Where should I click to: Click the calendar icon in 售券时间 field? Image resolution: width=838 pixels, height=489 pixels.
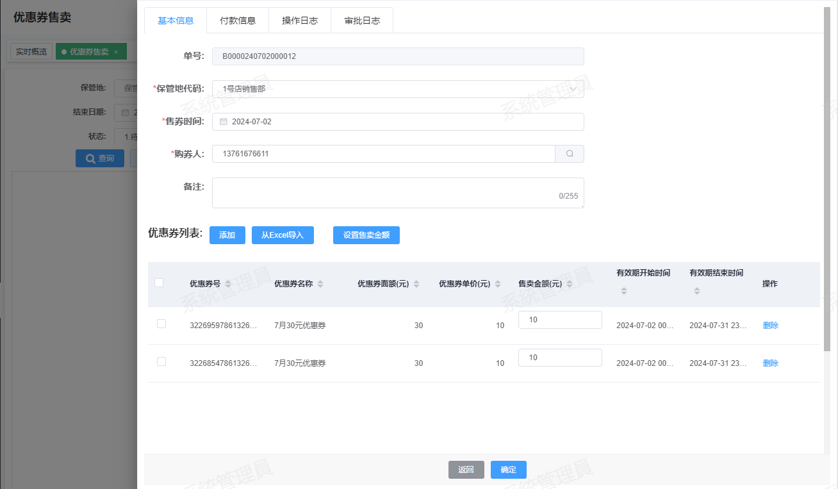point(224,122)
